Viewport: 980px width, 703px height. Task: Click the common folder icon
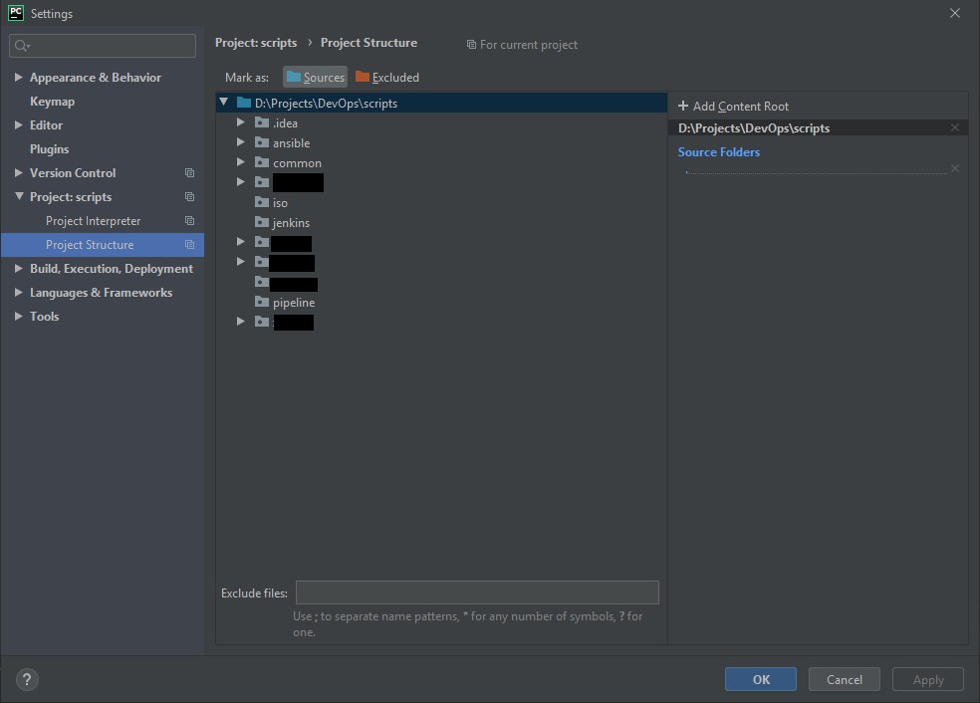click(x=262, y=162)
